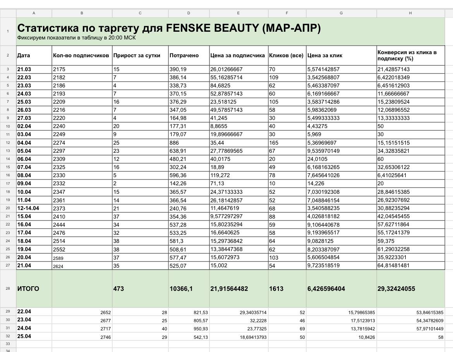Select total price cell '21,91564482'
This screenshot has height=352, width=453.
click(x=239, y=289)
